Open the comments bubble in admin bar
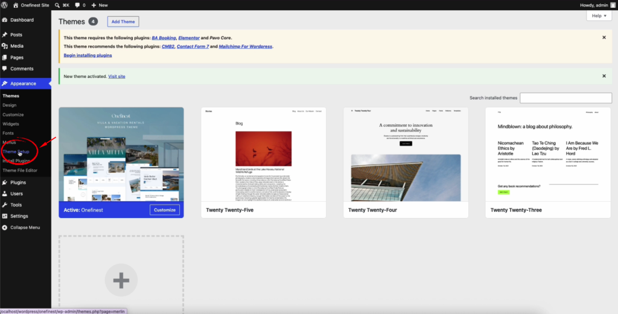The width and height of the screenshot is (618, 314). (x=80, y=5)
